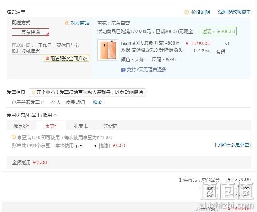257x212 pixels.
Task: Click the red icon in 配送服务全面升级 banner
Action: click(x=47, y=58)
